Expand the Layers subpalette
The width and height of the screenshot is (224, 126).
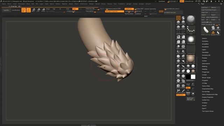tap(204, 50)
